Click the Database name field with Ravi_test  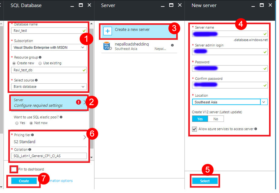pyautogui.click(x=49, y=31)
